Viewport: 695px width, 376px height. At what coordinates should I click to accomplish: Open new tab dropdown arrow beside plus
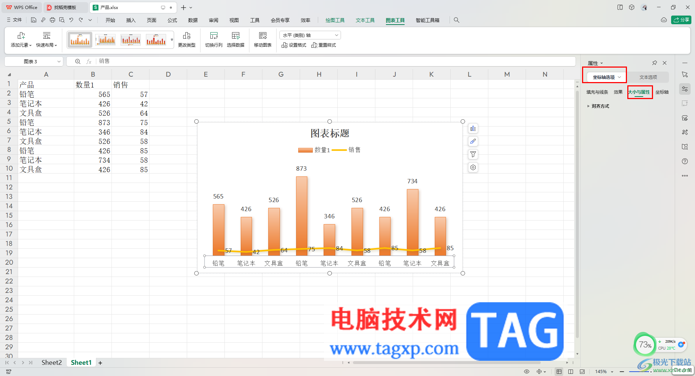coord(191,8)
